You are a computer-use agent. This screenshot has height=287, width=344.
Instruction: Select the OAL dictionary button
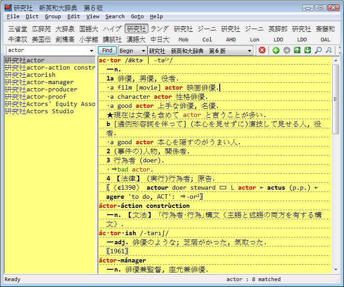[325, 40]
